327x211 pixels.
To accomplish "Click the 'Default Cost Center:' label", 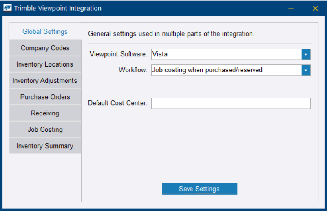I will (x=117, y=103).
